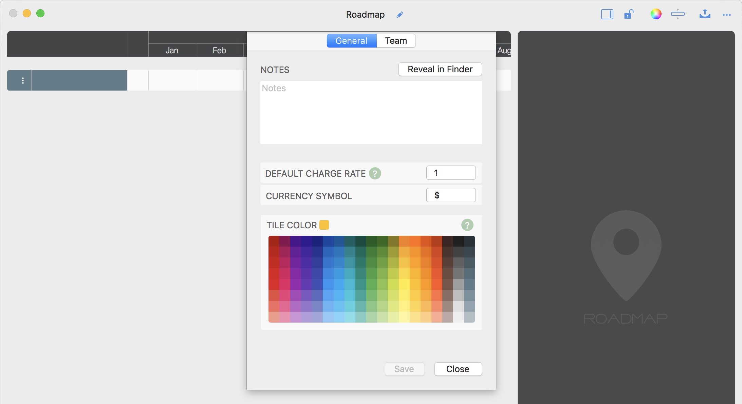Click the row spacing adjust icon
This screenshot has height=404, width=742.
point(678,14)
